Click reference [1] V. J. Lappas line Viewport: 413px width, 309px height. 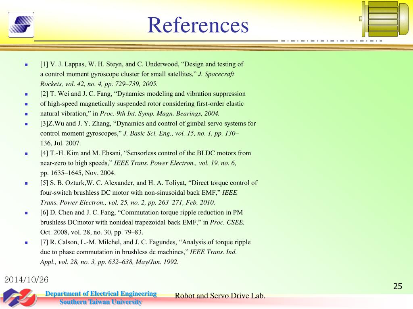tap(142, 64)
